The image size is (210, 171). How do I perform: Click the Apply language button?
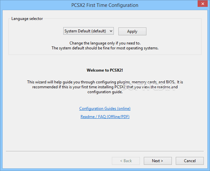pyautogui.click(x=132, y=31)
